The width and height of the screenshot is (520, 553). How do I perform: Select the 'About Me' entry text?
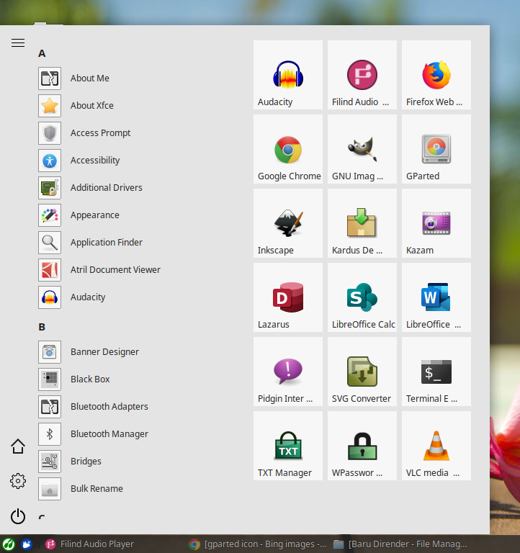(90, 78)
